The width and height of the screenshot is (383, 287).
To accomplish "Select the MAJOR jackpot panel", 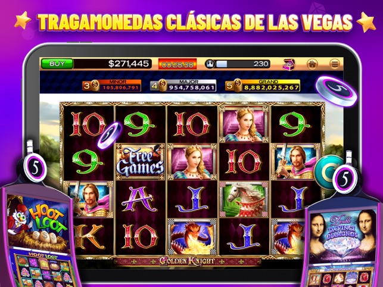I will click(183, 85).
